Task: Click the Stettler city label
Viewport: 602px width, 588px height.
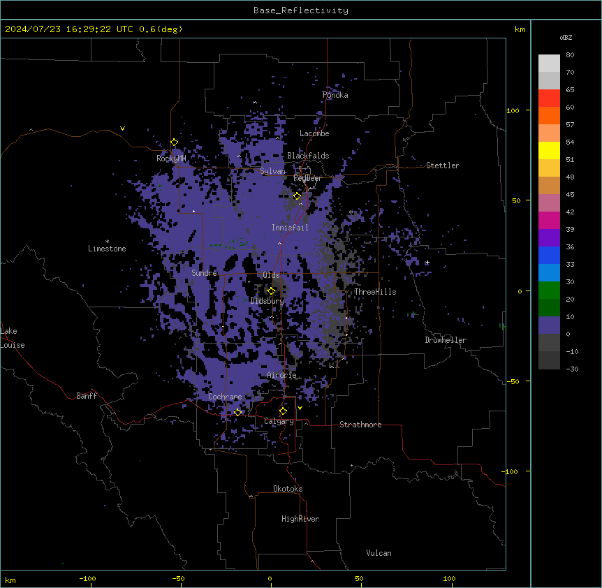Action: click(443, 166)
